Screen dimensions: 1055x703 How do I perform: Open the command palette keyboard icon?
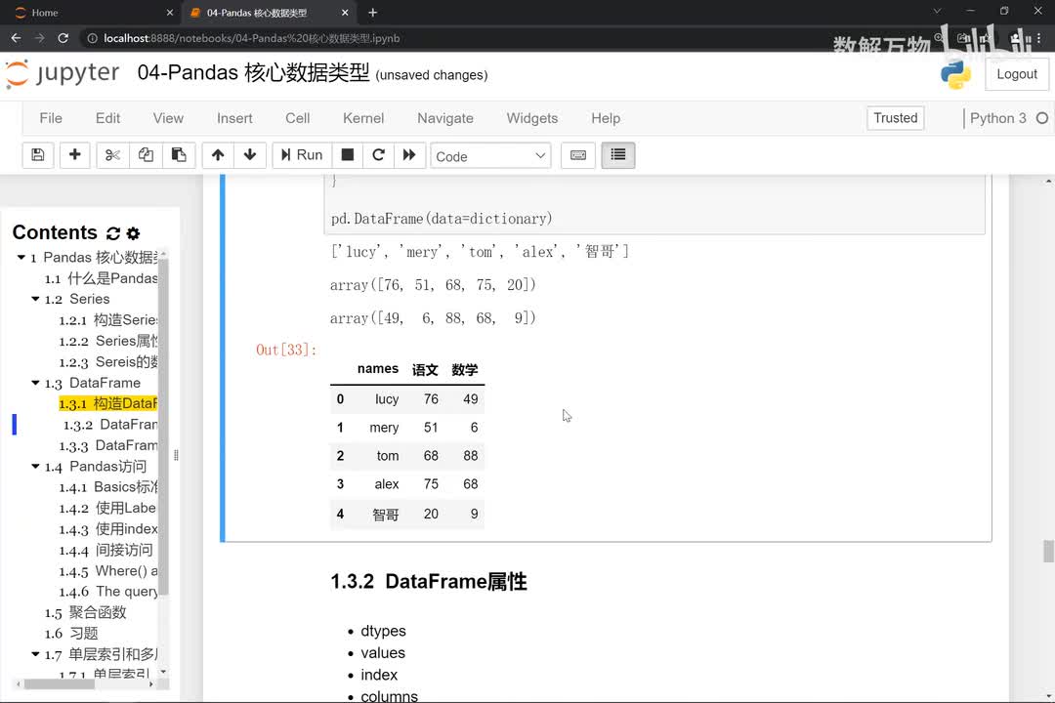click(578, 155)
